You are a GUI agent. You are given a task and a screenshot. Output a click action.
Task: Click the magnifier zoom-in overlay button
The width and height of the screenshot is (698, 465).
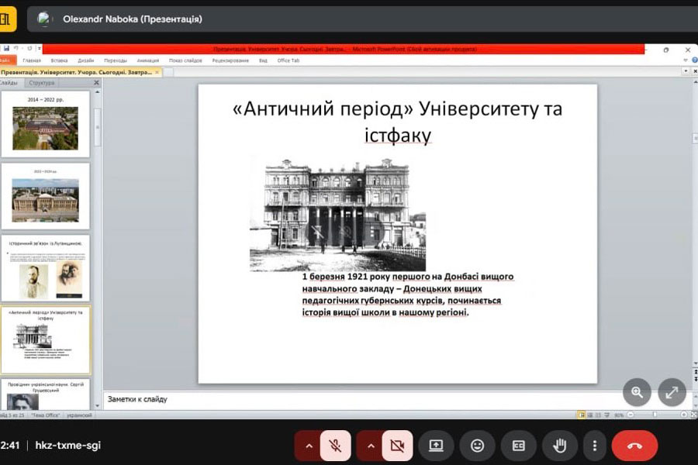637,392
